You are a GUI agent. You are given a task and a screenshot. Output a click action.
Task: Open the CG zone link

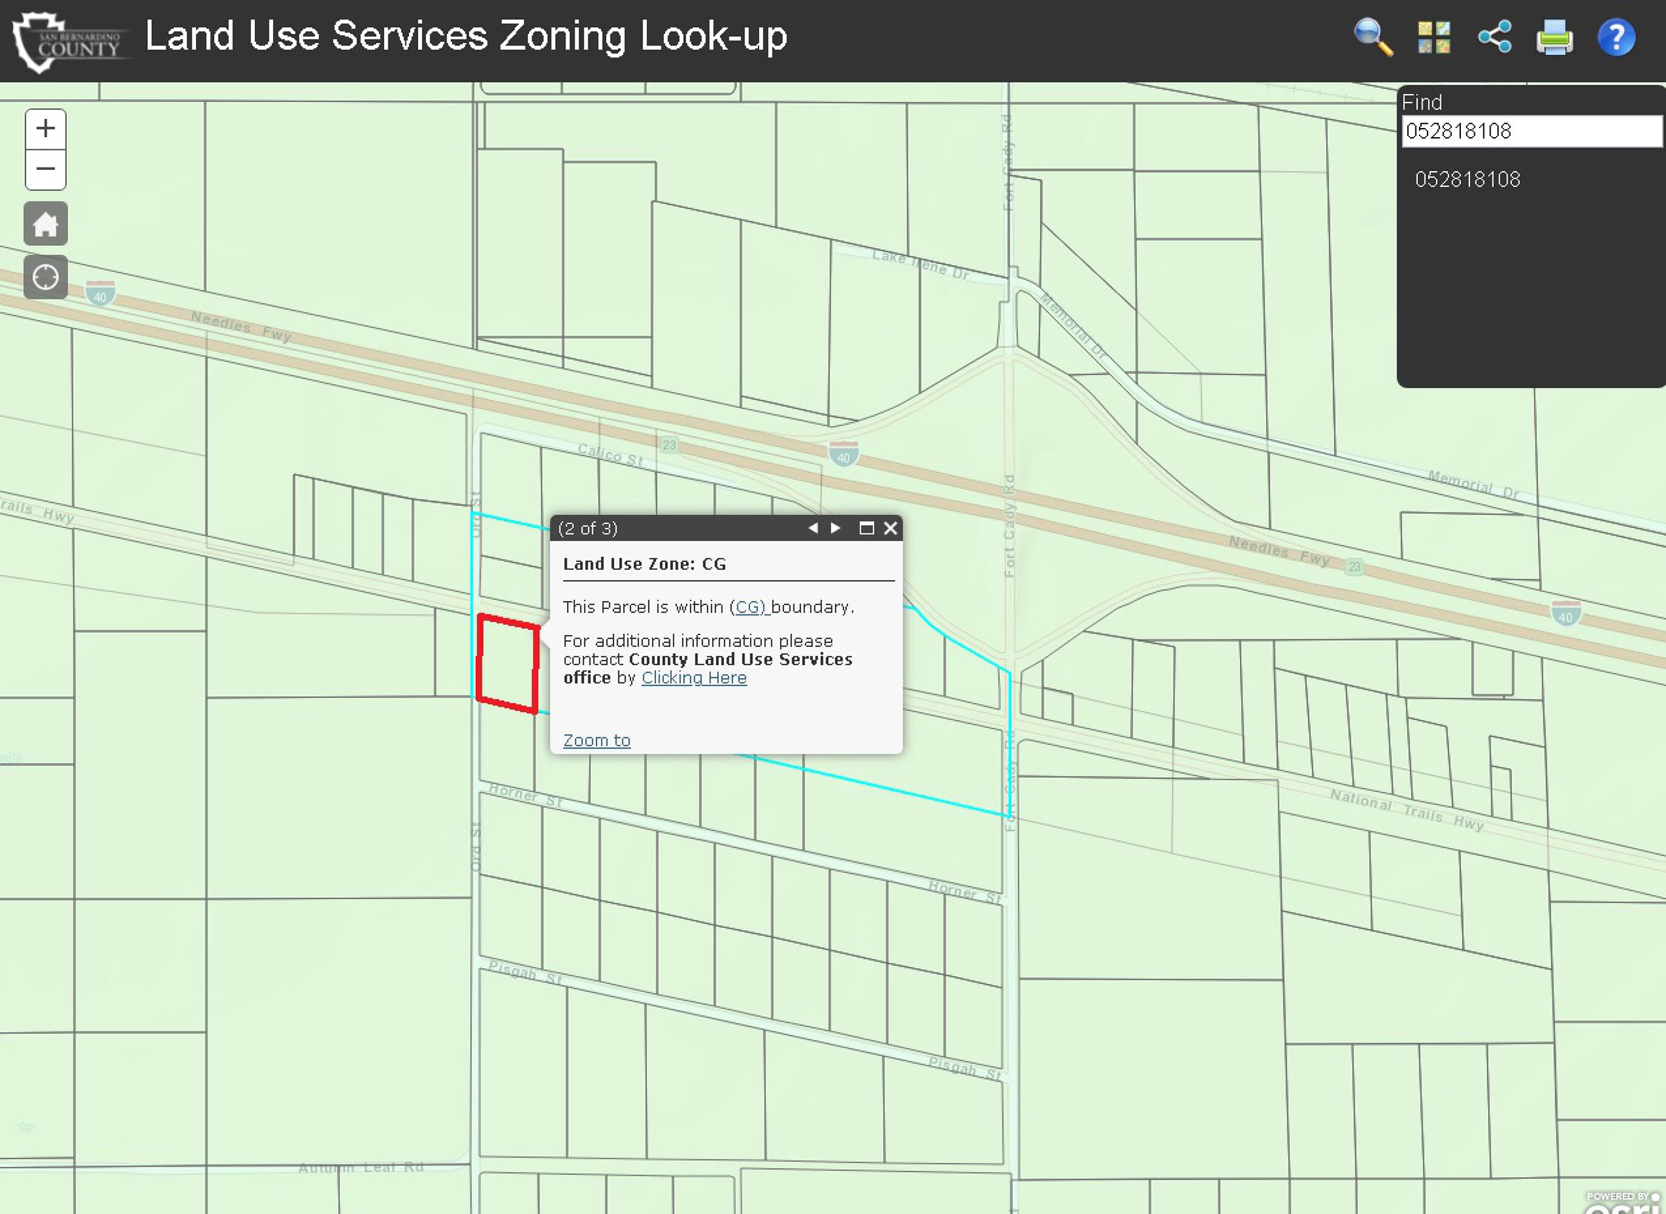point(748,607)
